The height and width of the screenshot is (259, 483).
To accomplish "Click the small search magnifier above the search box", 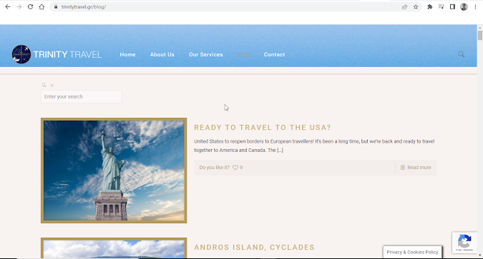I will (44, 85).
